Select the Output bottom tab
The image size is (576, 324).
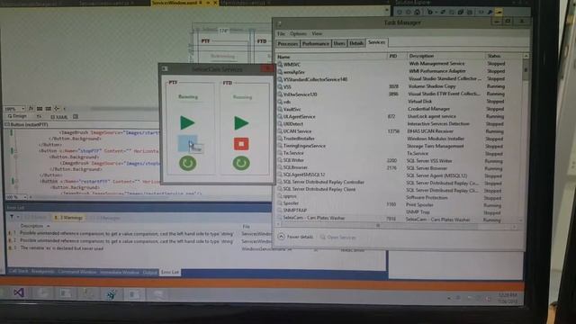tap(150, 272)
